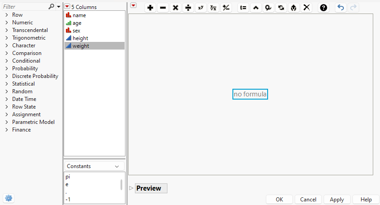Expand the Statistical function group
This screenshot has height=205, width=380.
coord(6,84)
